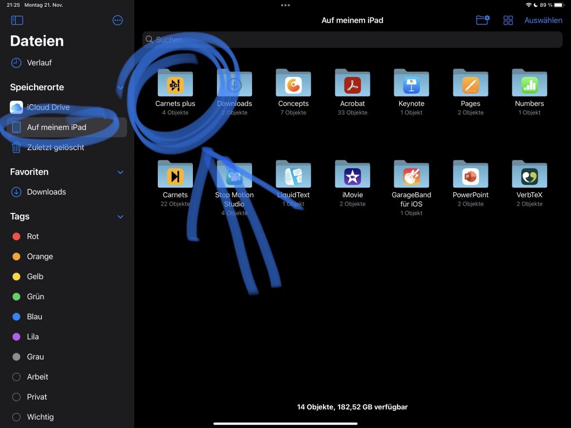This screenshot has width=571, height=428.
Task: Open the PowerPoint folder
Action: coord(471,183)
